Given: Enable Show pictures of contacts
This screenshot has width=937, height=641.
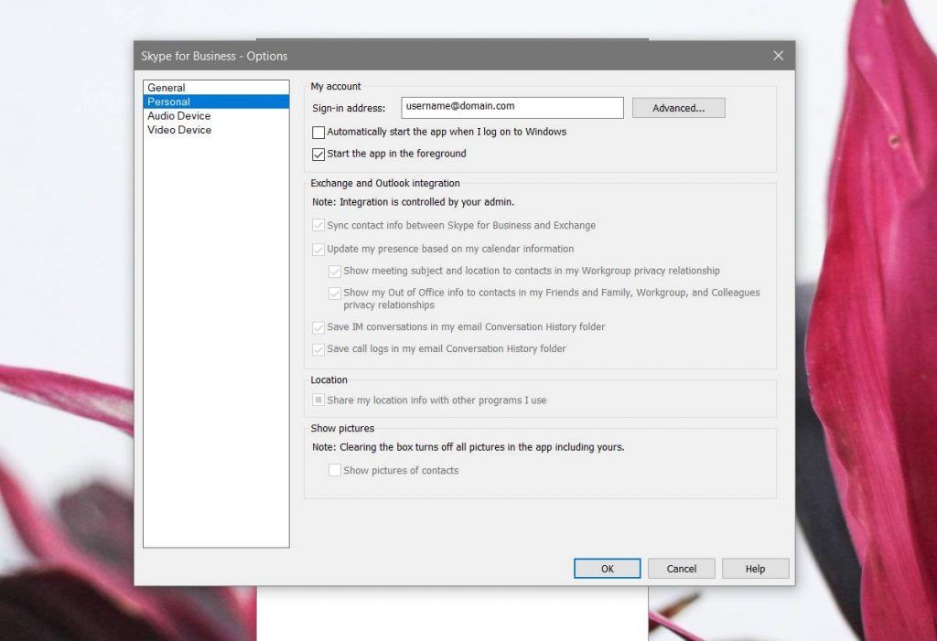Looking at the screenshot, I should coord(335,471).
